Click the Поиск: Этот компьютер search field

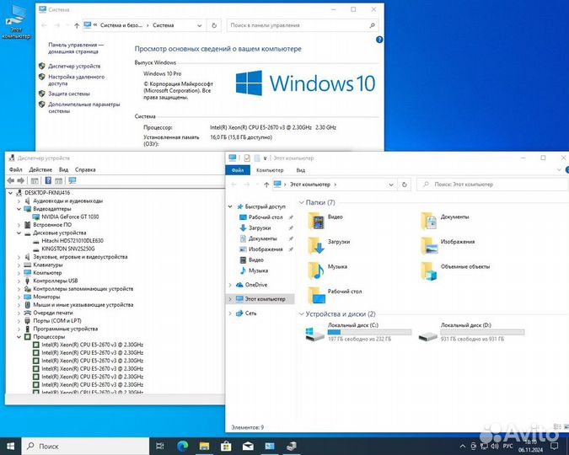pos(489,184)
